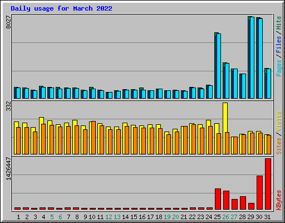Click day 15 on the x-axis
The width and height of the screenshot is (285, 223).
[134, 217]
